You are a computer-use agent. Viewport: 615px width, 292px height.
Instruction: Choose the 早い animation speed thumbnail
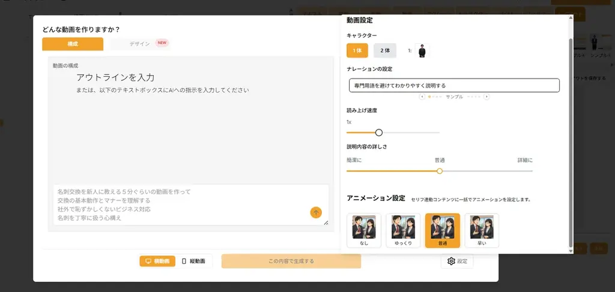(x=482, y=230)
